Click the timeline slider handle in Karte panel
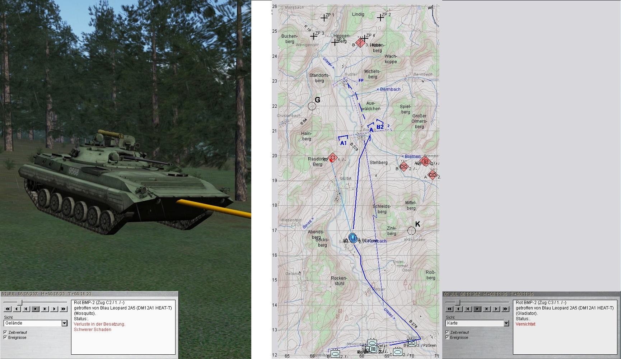 [x=457, y=303]
